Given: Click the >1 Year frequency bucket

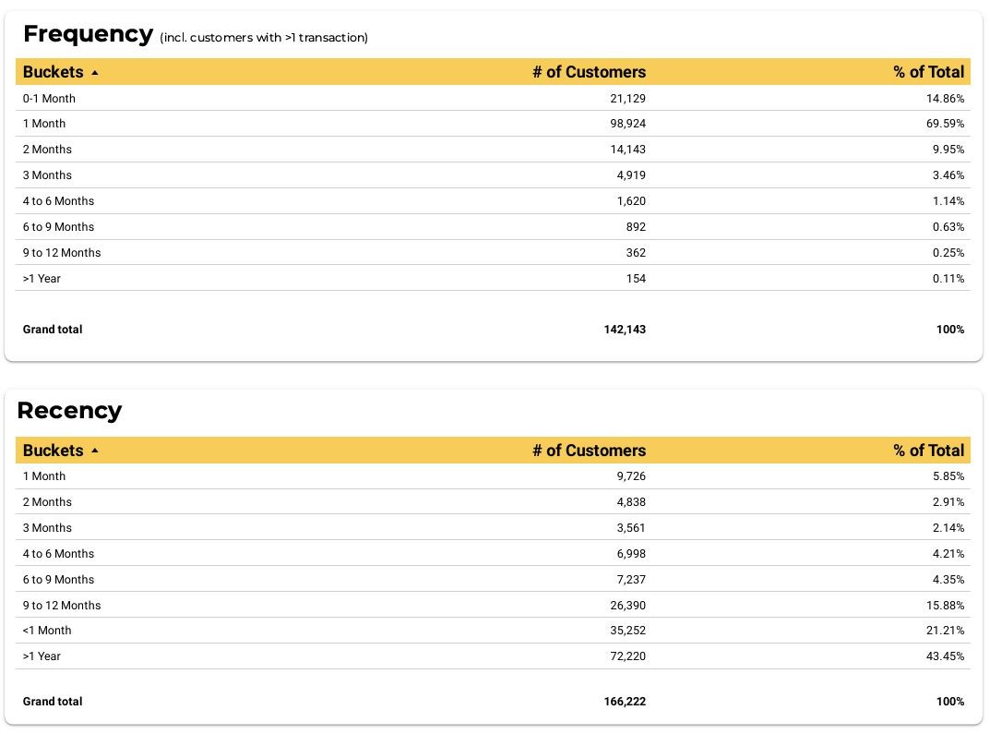Looking at the screenshot, I should pyautogui.click(x=42, y=279).
